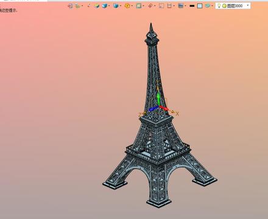
Task: Click the exit arrow icon in the toolbar
Action: point(70,6)
